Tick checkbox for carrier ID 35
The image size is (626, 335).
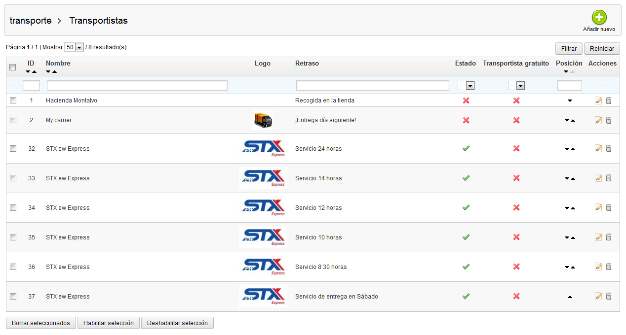click(x=13, y=237)
